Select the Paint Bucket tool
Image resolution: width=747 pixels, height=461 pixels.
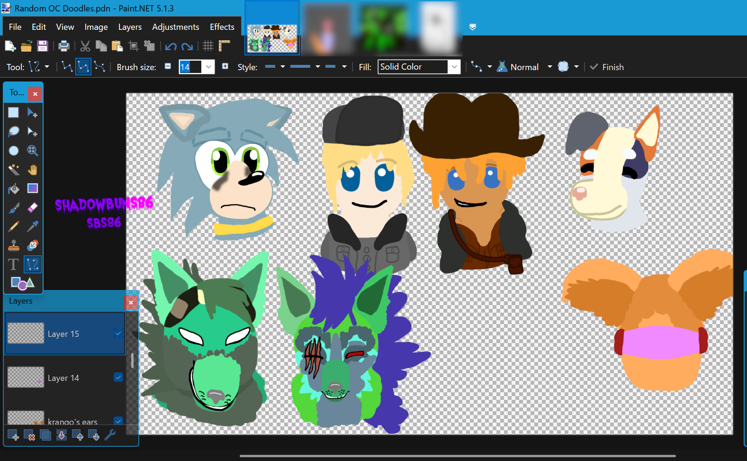coord(13,189)
